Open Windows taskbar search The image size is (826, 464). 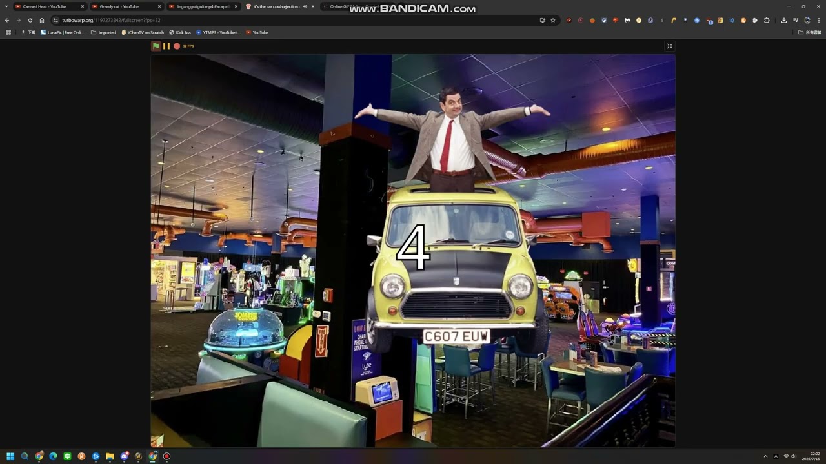[x=25, y=456]
